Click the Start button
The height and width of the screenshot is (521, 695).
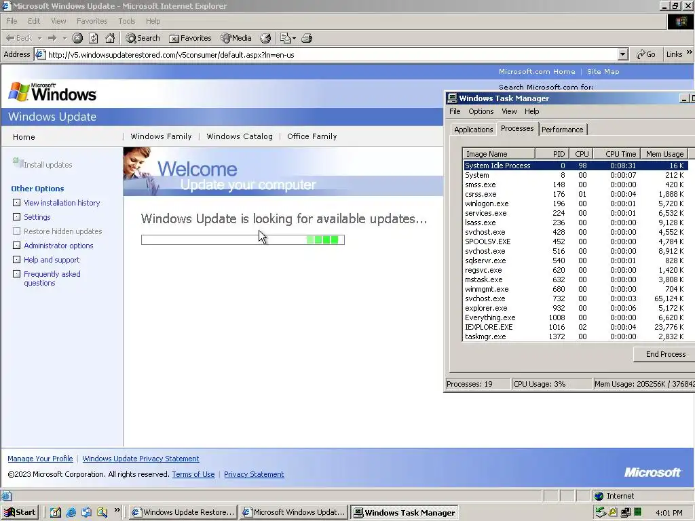(x=20, y=512)
